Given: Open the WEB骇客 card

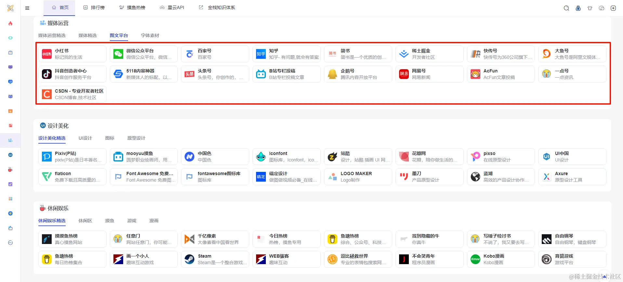Looking at the screenshot, I should [x=287, y=259].
